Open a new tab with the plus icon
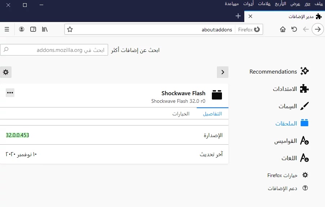The height and width of the screenshot is (207, 325). 238,16
